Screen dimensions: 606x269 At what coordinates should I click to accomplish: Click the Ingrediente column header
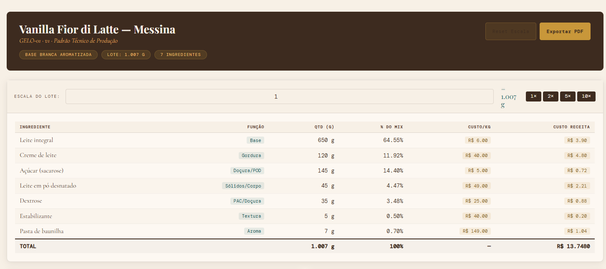click(35, 127)
